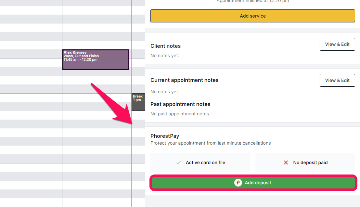Click the PhorestPay section title
This screenshot has height=207, width=360.
[x=165, y=136]
